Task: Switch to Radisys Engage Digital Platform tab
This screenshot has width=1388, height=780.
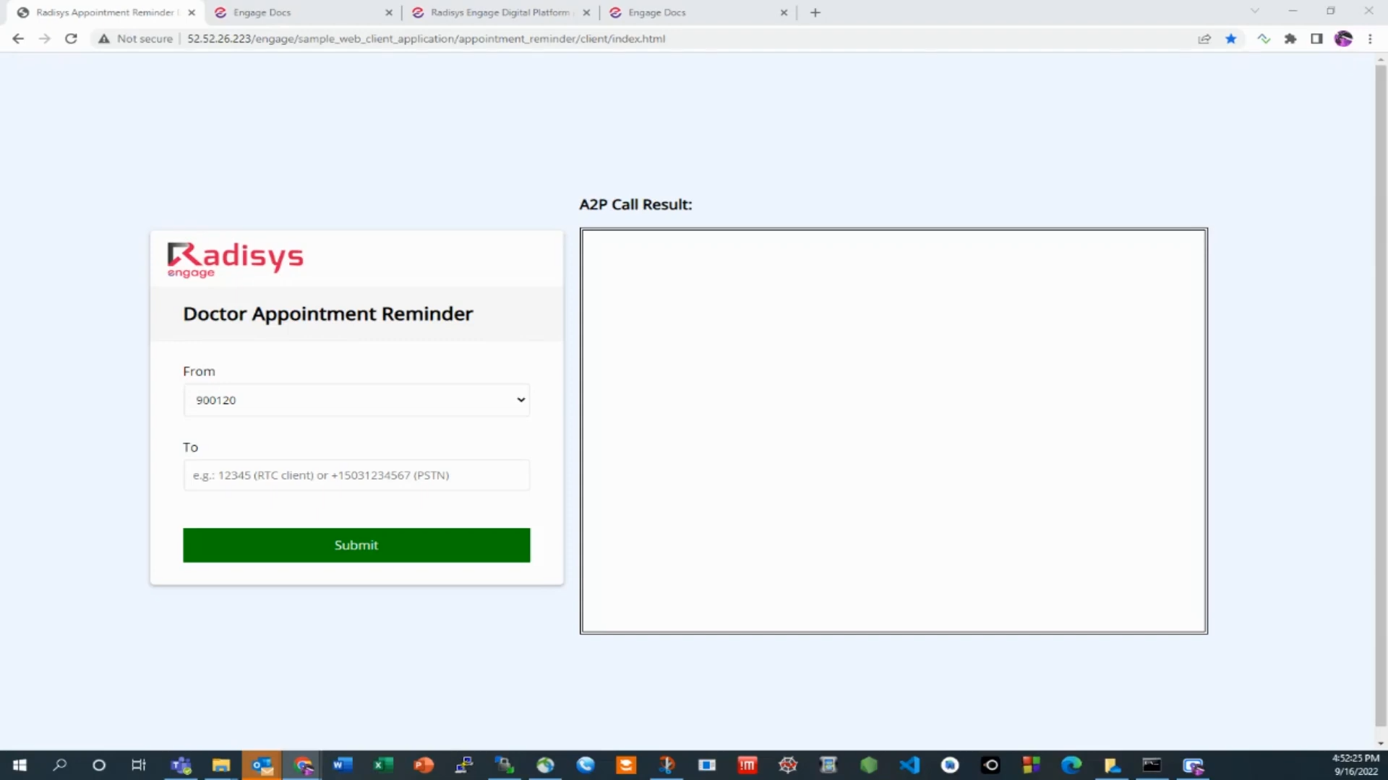Action: pos(499,12)
